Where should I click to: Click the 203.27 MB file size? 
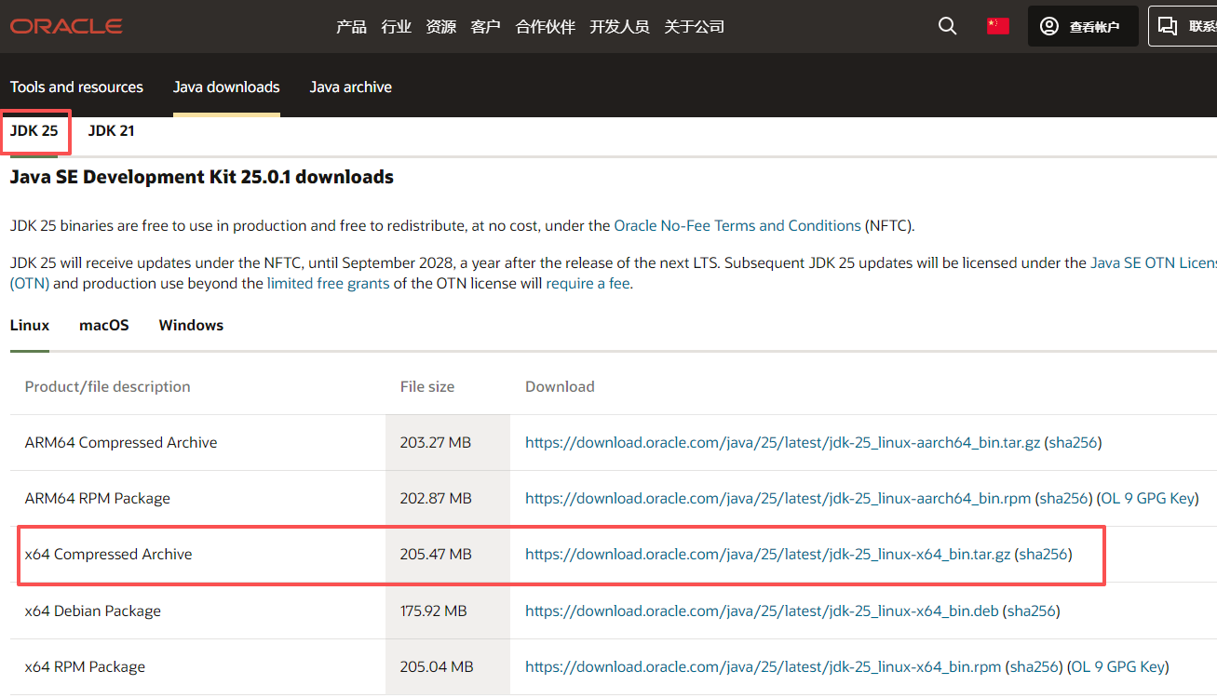point(436,443)
